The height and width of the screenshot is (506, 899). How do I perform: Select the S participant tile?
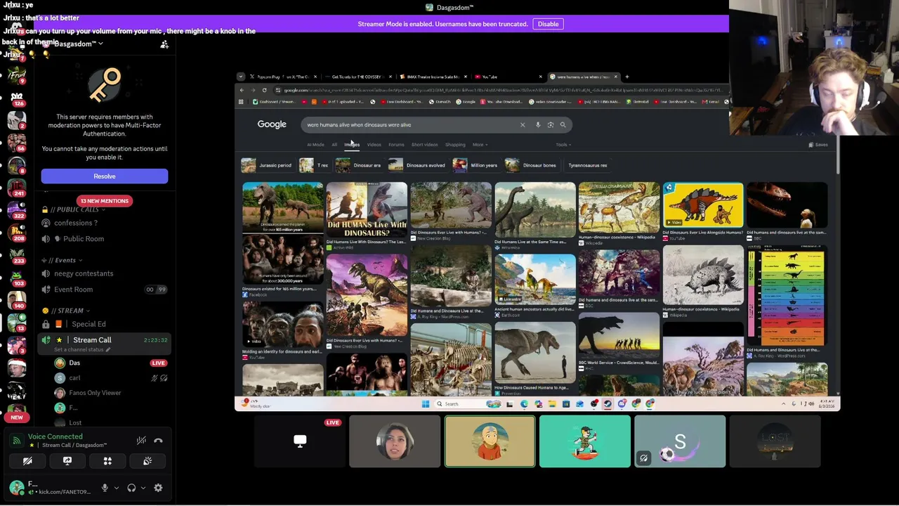[x=680, y=441]
